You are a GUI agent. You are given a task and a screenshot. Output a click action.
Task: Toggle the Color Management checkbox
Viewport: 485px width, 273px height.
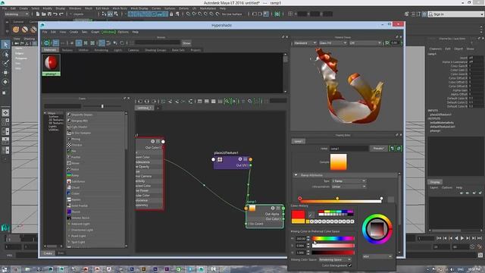click(x=350, y=265)
